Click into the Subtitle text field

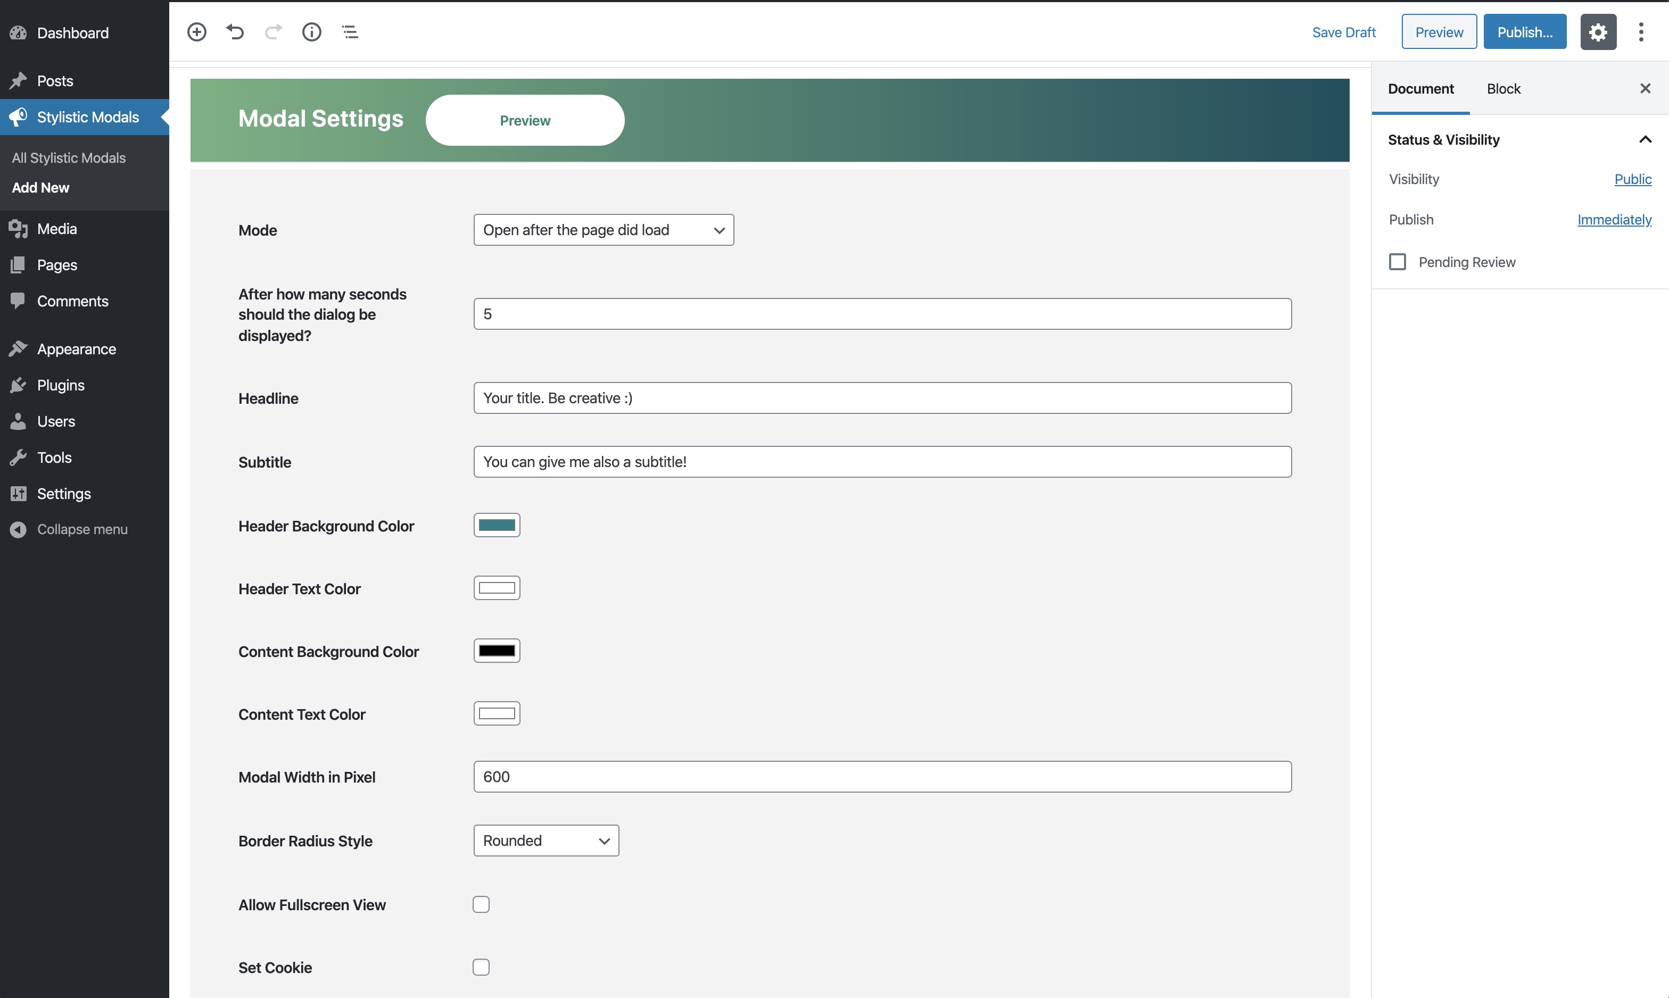point(882,462)
